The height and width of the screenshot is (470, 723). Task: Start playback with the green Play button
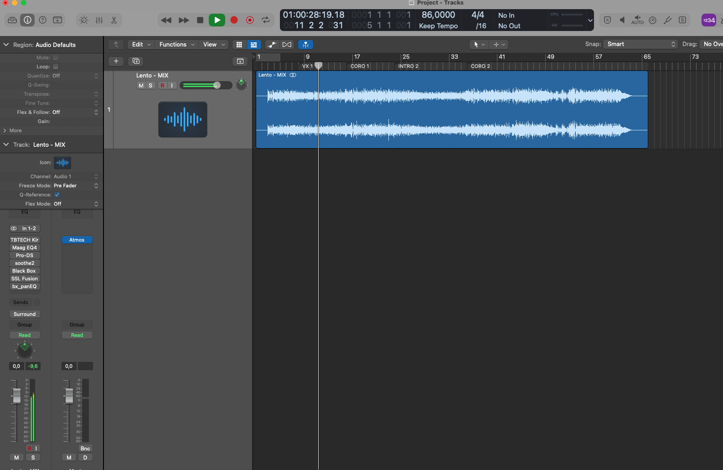(217, 20)
